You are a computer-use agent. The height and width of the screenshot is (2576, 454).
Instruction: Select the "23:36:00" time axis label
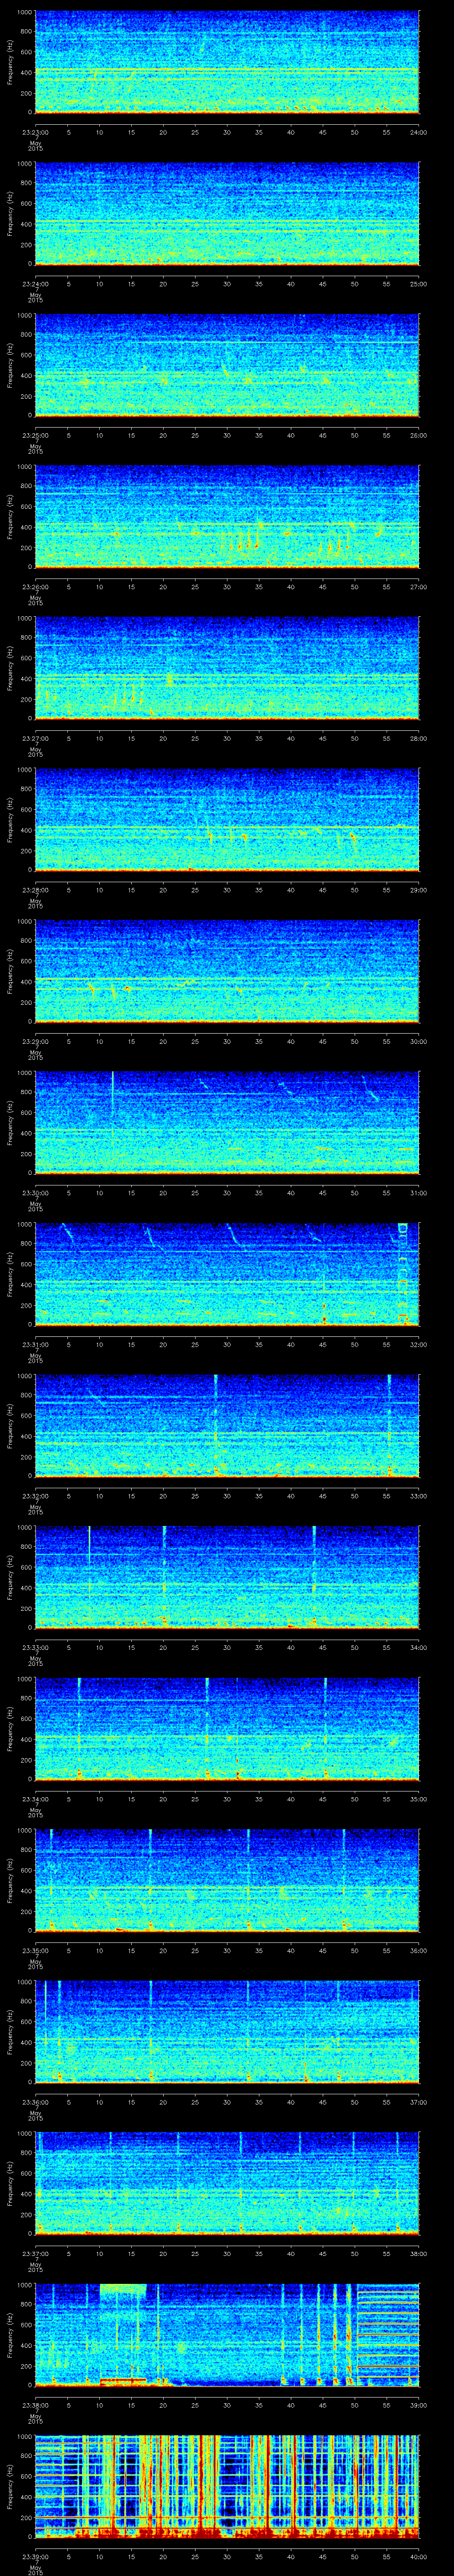[x=35, y=2102]
